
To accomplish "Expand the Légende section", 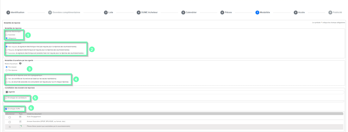I will tap(7, 92).
